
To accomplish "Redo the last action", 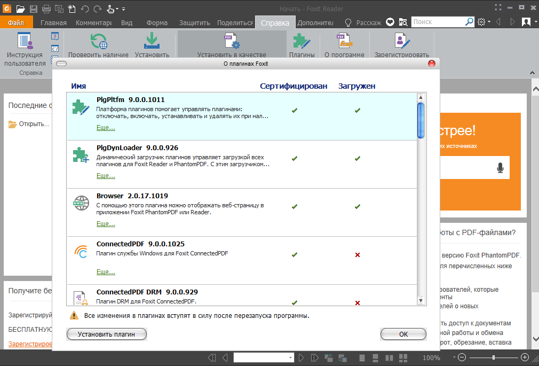I will pos(98,9).
